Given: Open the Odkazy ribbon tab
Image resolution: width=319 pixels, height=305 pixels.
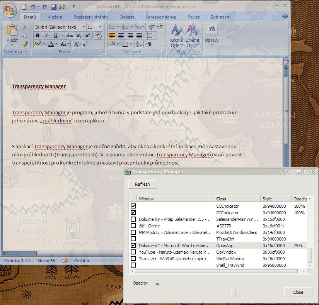Looking at the screenshot, I should click(127, 17).
